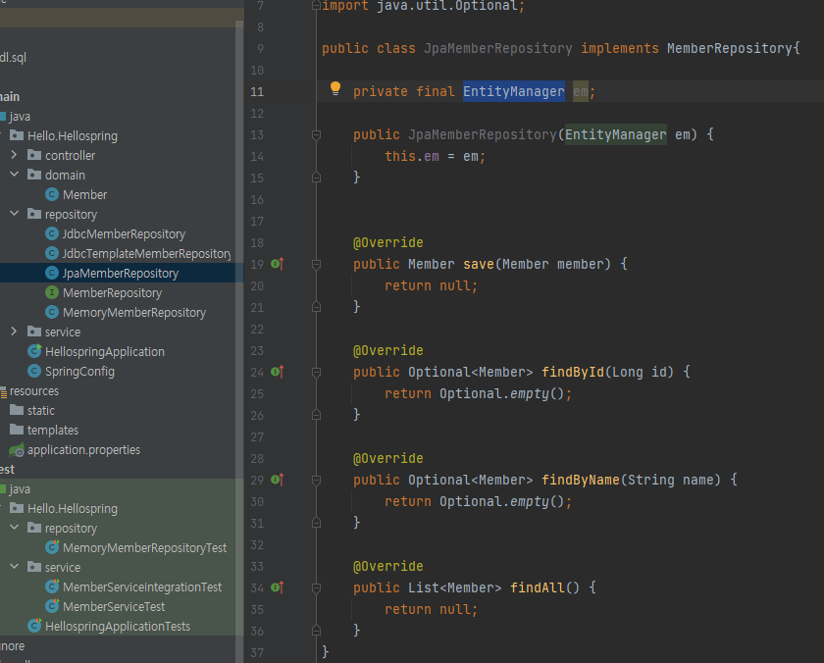Open application.properties file
The image size is (824, 663).
(x=83, y=450)
